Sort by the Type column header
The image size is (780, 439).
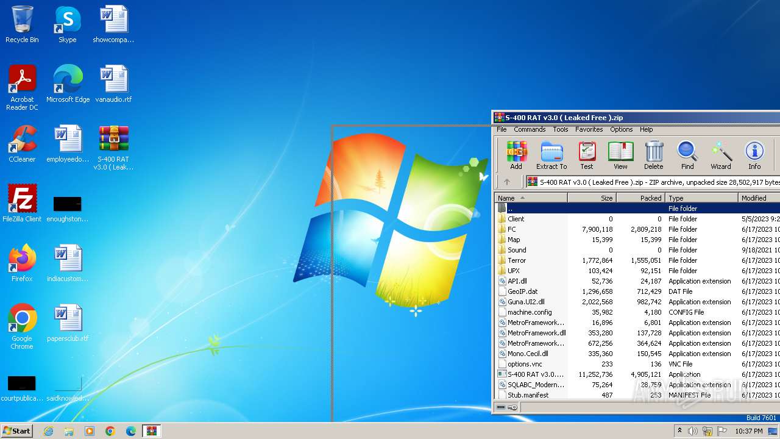pos(701,198)
